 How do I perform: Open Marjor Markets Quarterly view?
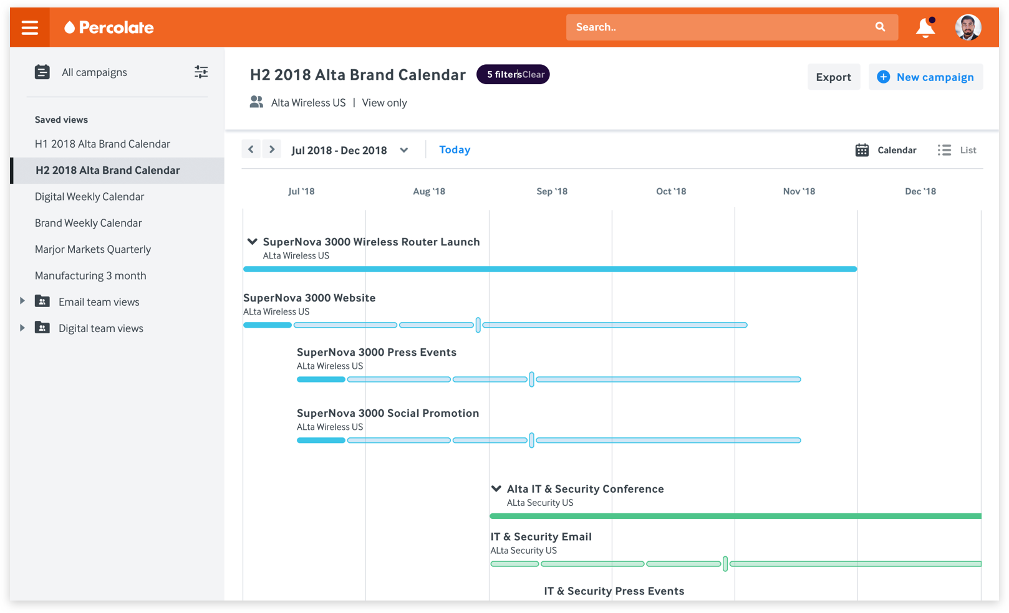click(93, 249)
